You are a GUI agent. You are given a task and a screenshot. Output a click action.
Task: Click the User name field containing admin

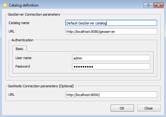(x=111, y=58)
